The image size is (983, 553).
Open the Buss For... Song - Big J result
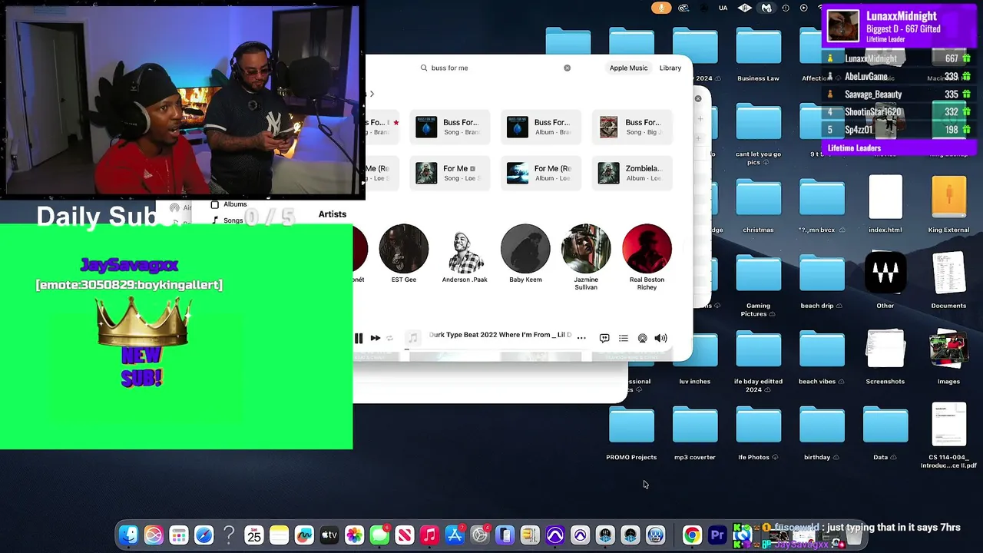click(634, 127)
